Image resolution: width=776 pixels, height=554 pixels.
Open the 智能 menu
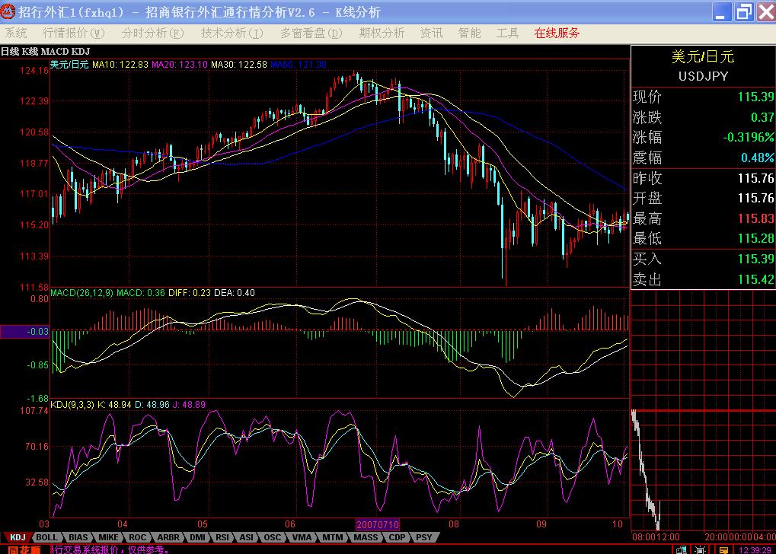tap(469, 33)
